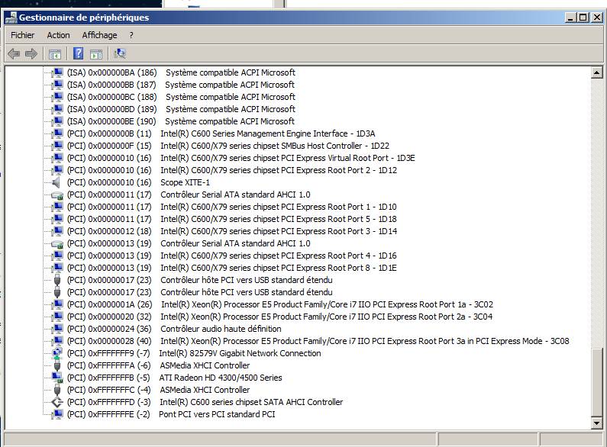Viewport: 607px width, 447px height.
Task: Click the icon of PCI Express Root Port 3a 3C08
Action: 58,341
